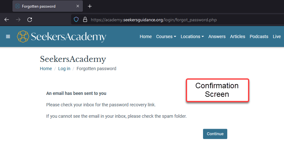Expand the Locations dropdown

coord(192,36)
